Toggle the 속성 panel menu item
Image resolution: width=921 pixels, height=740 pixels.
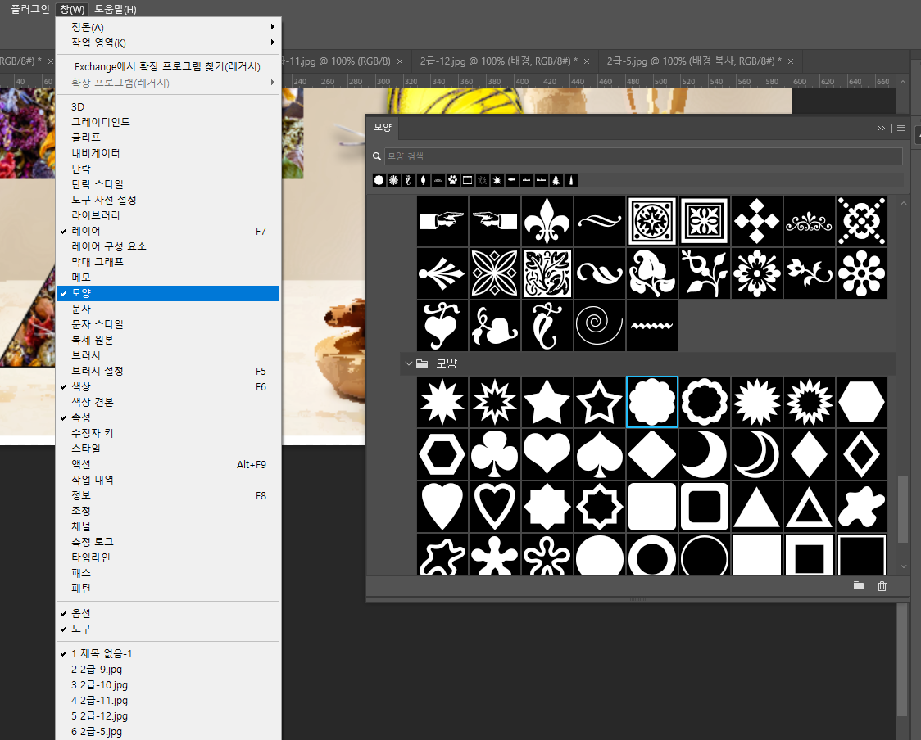[x=167, y=417]
